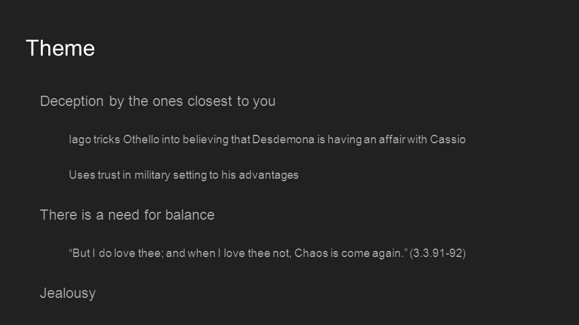This screenshot has width=579, height=325.
Task: Click the word 'Deception'
Action: point(72,101)
